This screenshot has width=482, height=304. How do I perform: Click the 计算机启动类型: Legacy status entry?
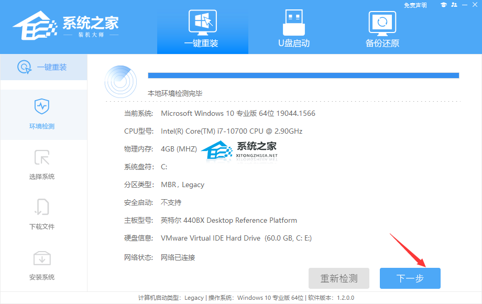(171, 298)
